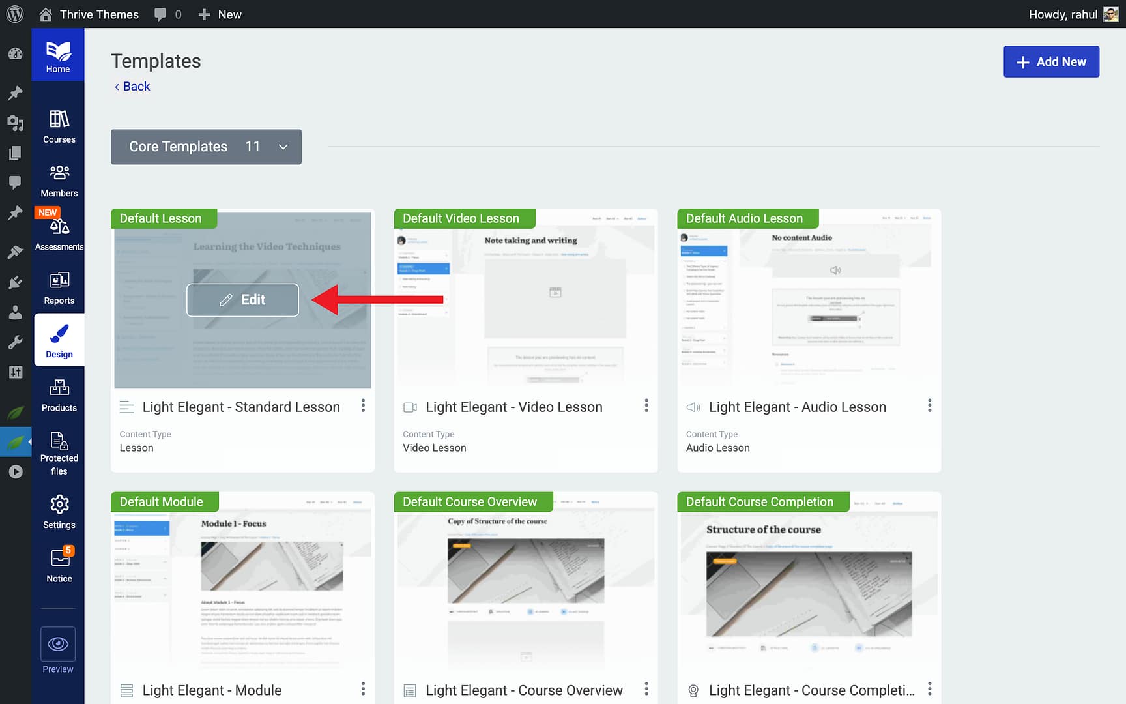Open the Courses section in the sidebar
This screenshot has width=1126, height=704.
click(59, 124)
